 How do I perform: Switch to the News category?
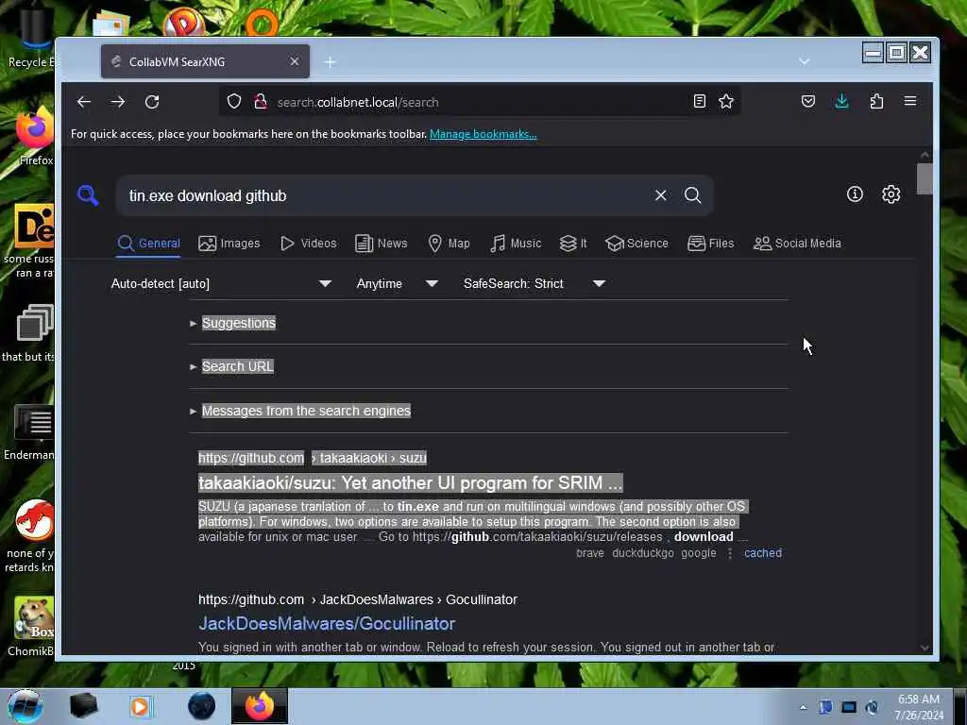[x=382, y=244]
